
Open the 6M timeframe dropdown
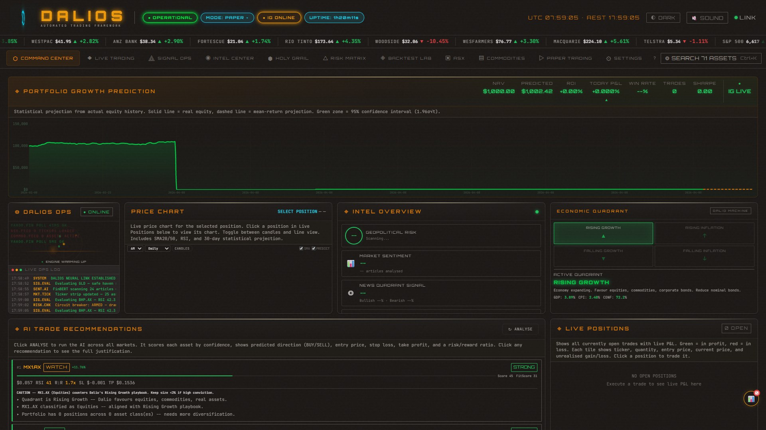[x=135, y=248]
